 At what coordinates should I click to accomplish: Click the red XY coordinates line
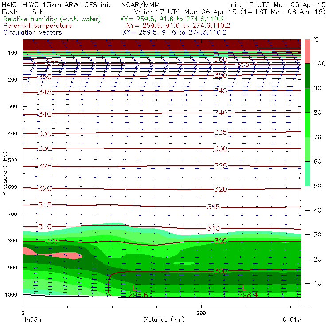178,26
